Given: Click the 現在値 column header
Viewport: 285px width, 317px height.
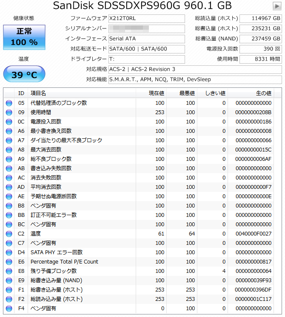Looking at the screenshot, I should [151, 93].
